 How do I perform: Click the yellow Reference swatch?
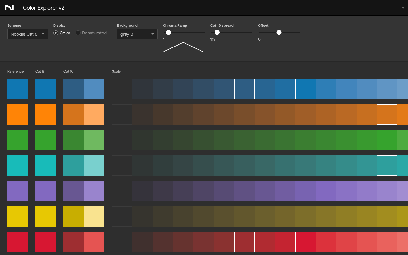pos(18,216)
